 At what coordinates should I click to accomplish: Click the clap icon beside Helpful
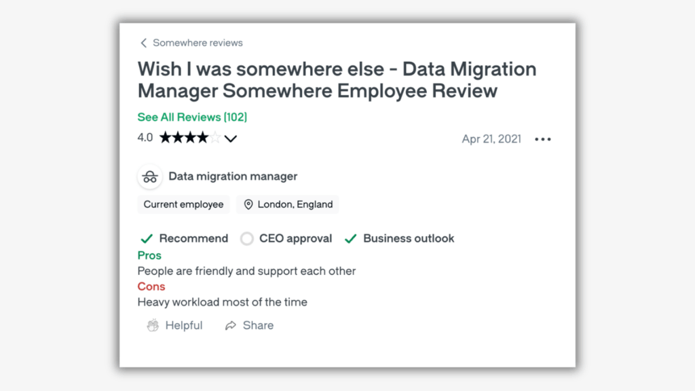[153, 325]
